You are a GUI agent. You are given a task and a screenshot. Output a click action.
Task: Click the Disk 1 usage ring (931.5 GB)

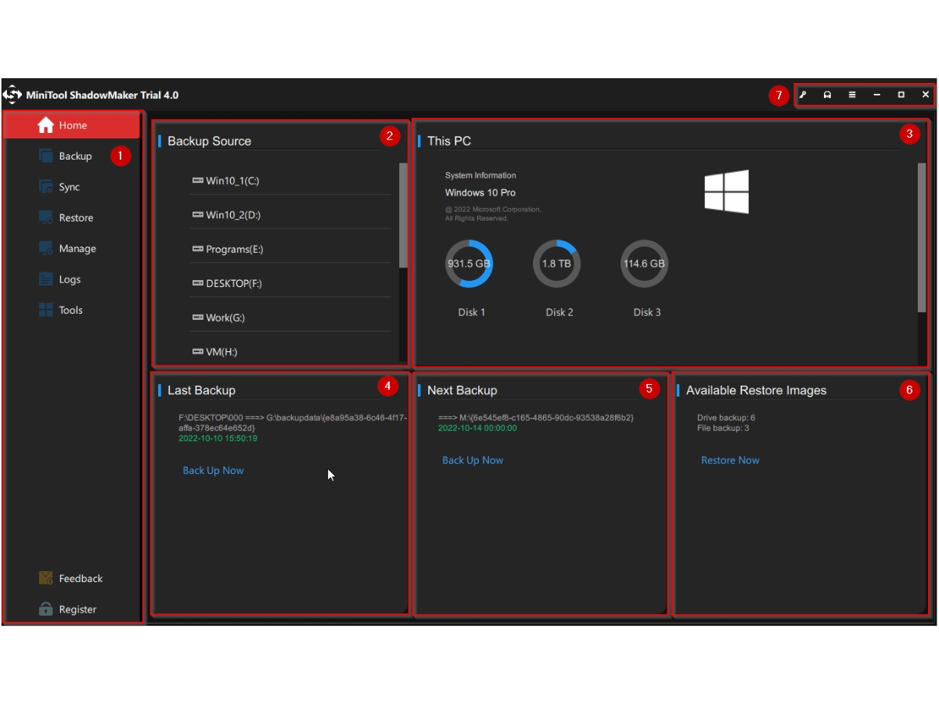pos(469,264)
